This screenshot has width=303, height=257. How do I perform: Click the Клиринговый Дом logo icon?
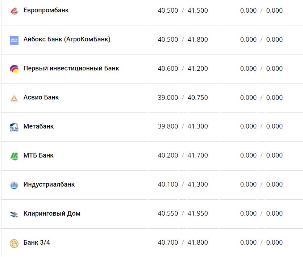tap(14, 214)
